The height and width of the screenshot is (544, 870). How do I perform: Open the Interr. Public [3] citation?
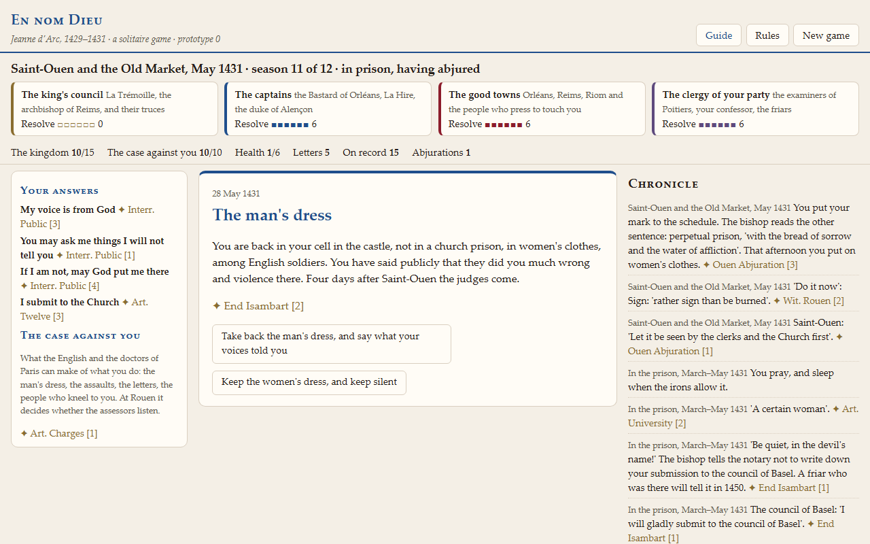point(88,217)
